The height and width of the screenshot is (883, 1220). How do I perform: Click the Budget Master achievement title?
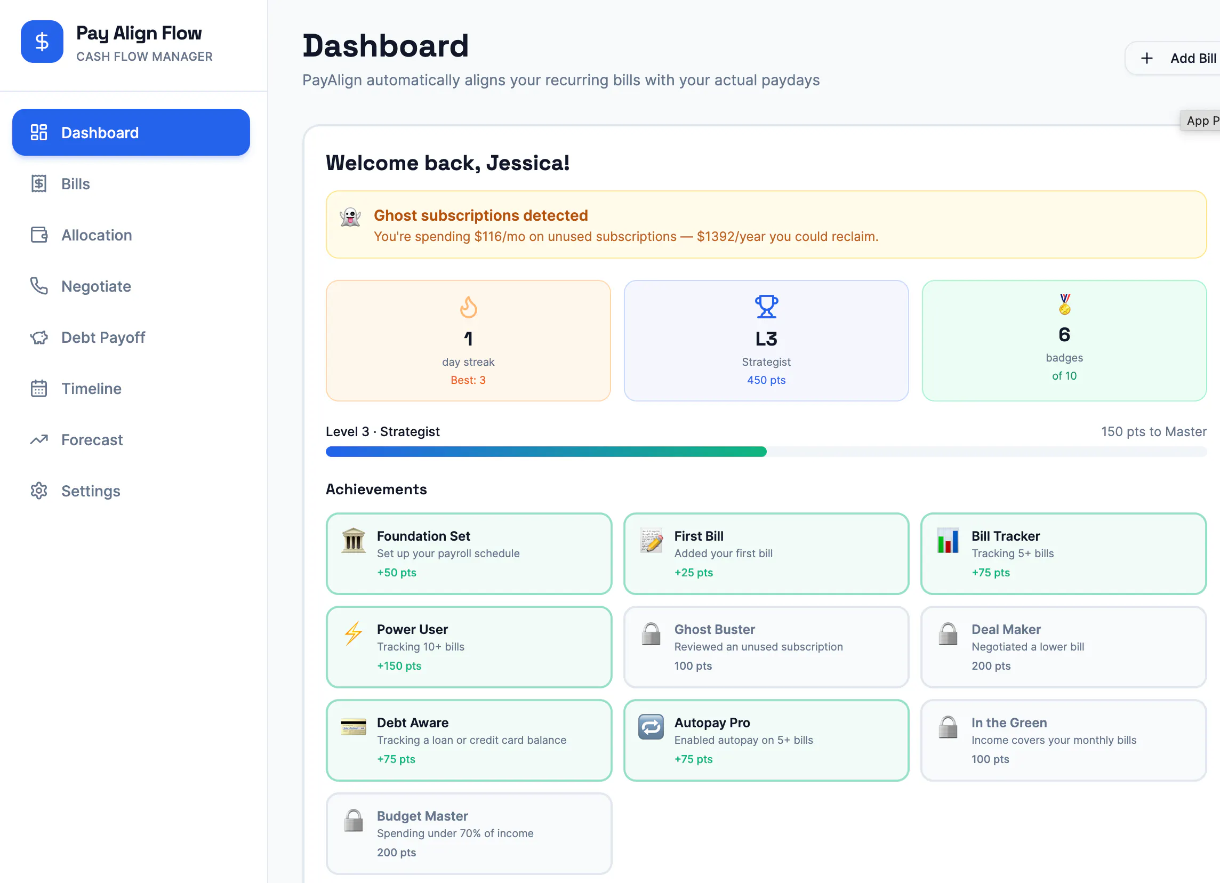[x=422, y=816]
